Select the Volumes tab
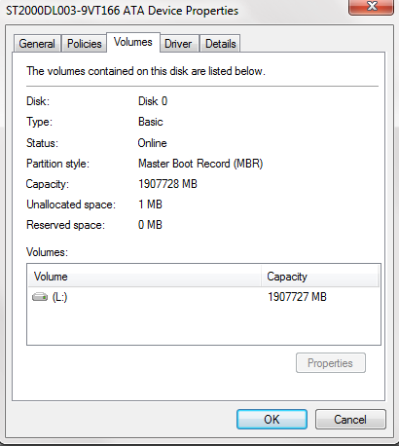Screen dimensions: 399x446 pos(133,42)
